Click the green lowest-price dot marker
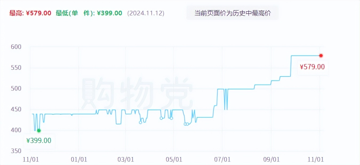The width and height of the screenshot is (360, 165). click(39, 131)
